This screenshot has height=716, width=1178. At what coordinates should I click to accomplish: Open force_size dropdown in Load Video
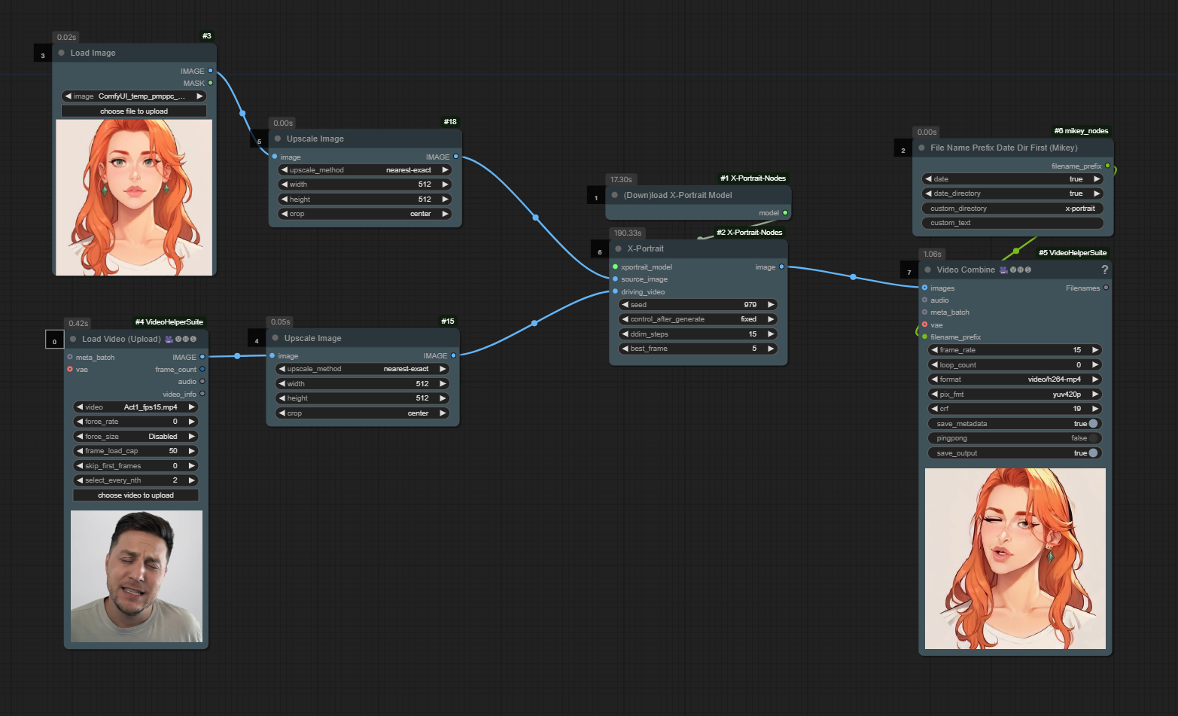click(x=135, y=437)
